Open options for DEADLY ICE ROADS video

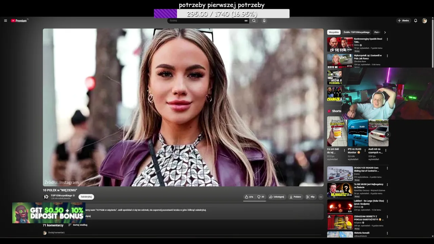point(387,168)
